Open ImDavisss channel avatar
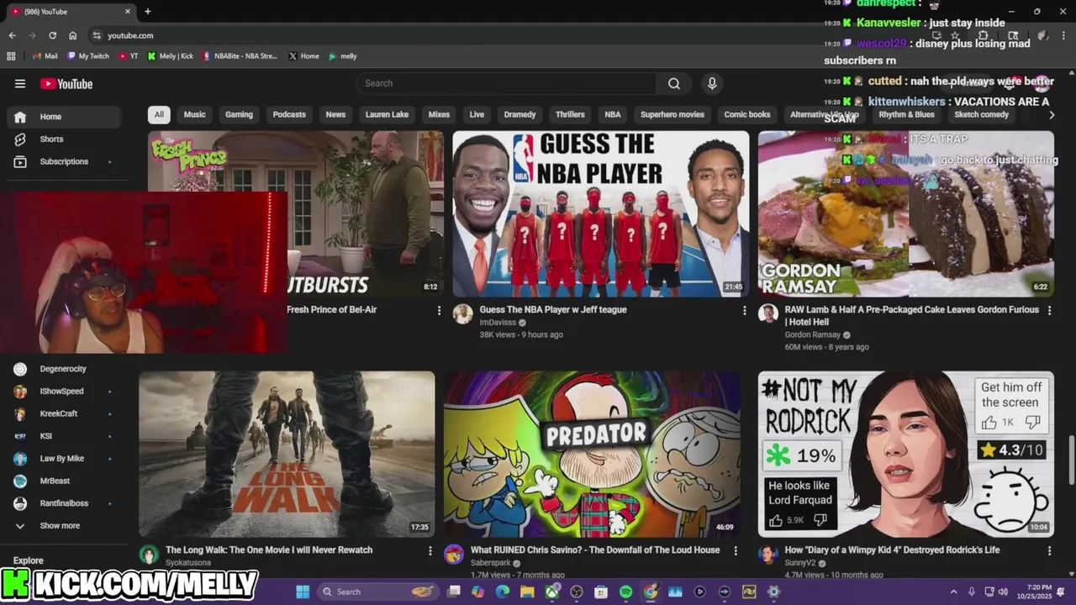Screen dimensions: 1076x605 462,313
